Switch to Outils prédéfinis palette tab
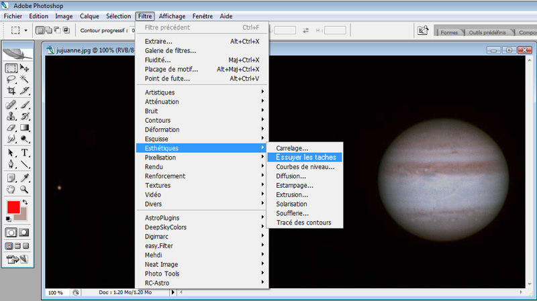 (x=487, y=32)
